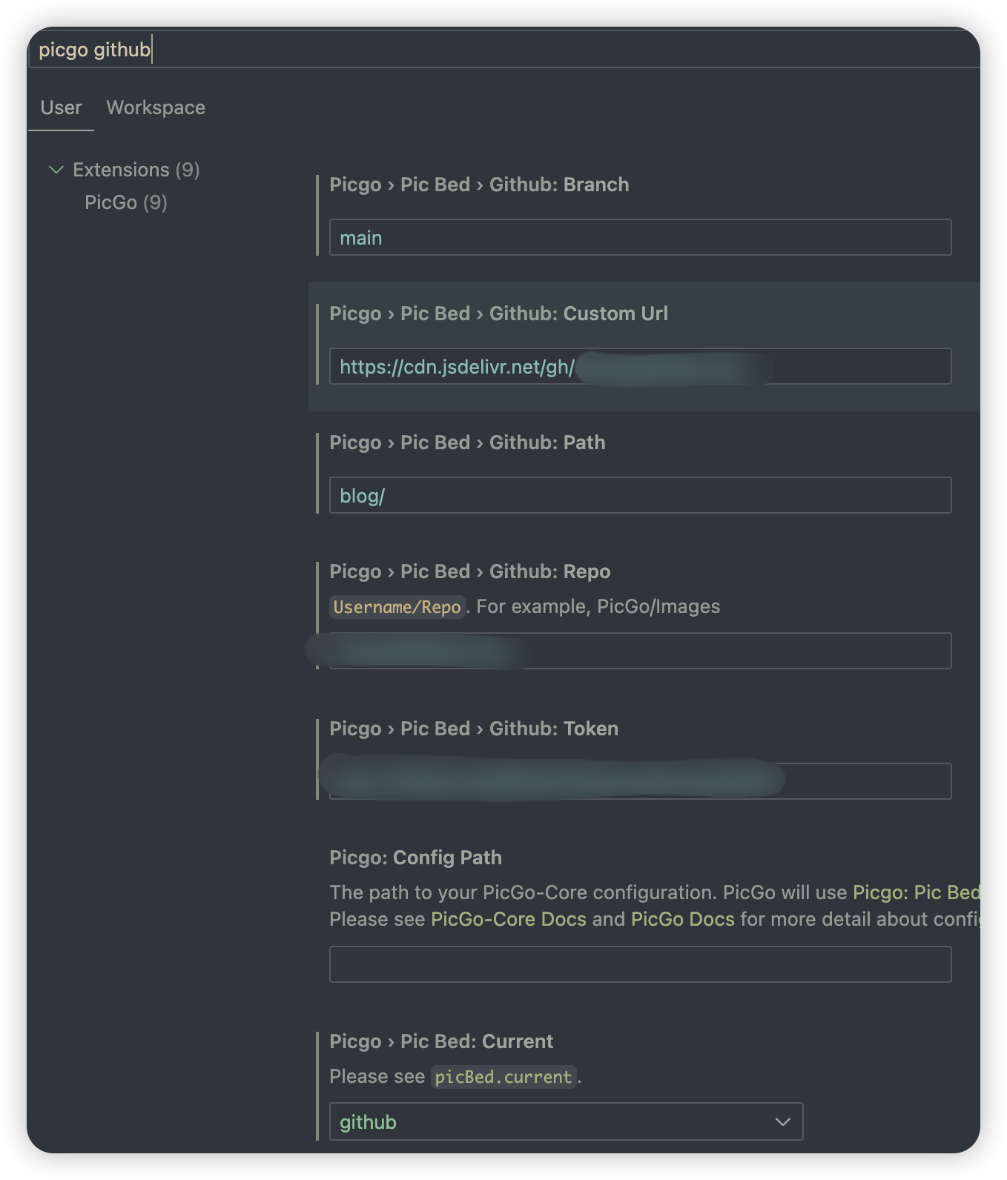This screenshot has width=1007, height=1180.
Task: Select the User tab
Action: [62, 107]
